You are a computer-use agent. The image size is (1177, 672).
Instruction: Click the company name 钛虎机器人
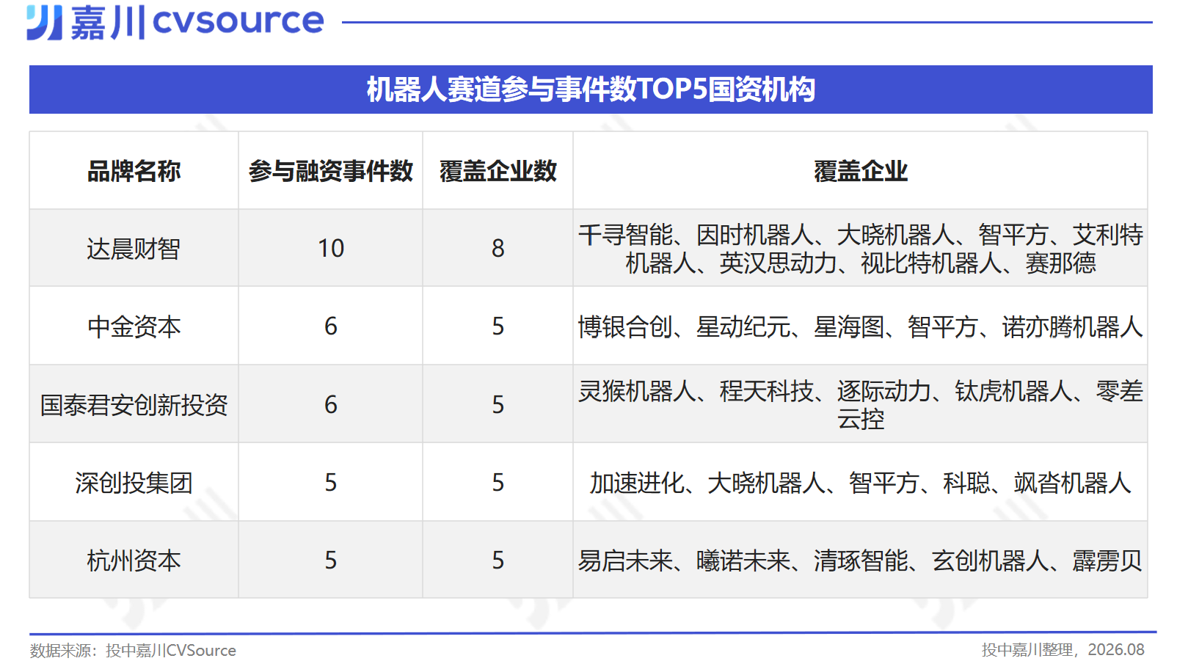(1013, 391)
